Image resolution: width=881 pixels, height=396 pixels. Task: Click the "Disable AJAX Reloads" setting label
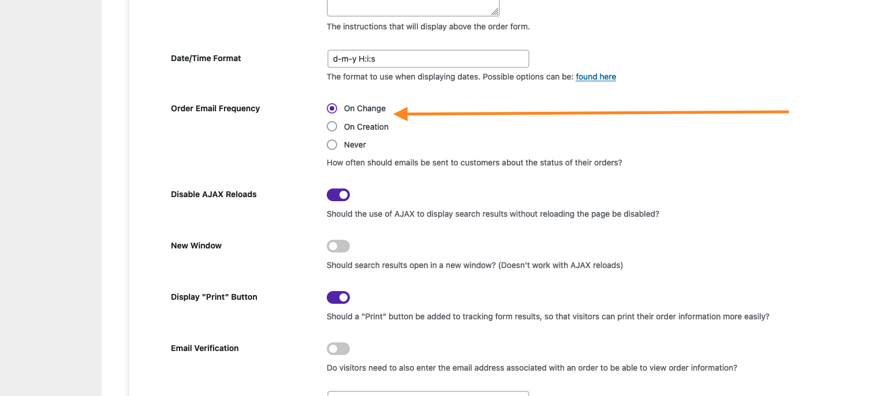214,194
